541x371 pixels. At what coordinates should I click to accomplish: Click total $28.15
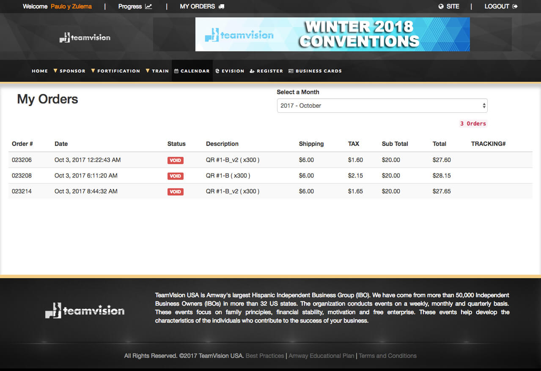point(442,175)
